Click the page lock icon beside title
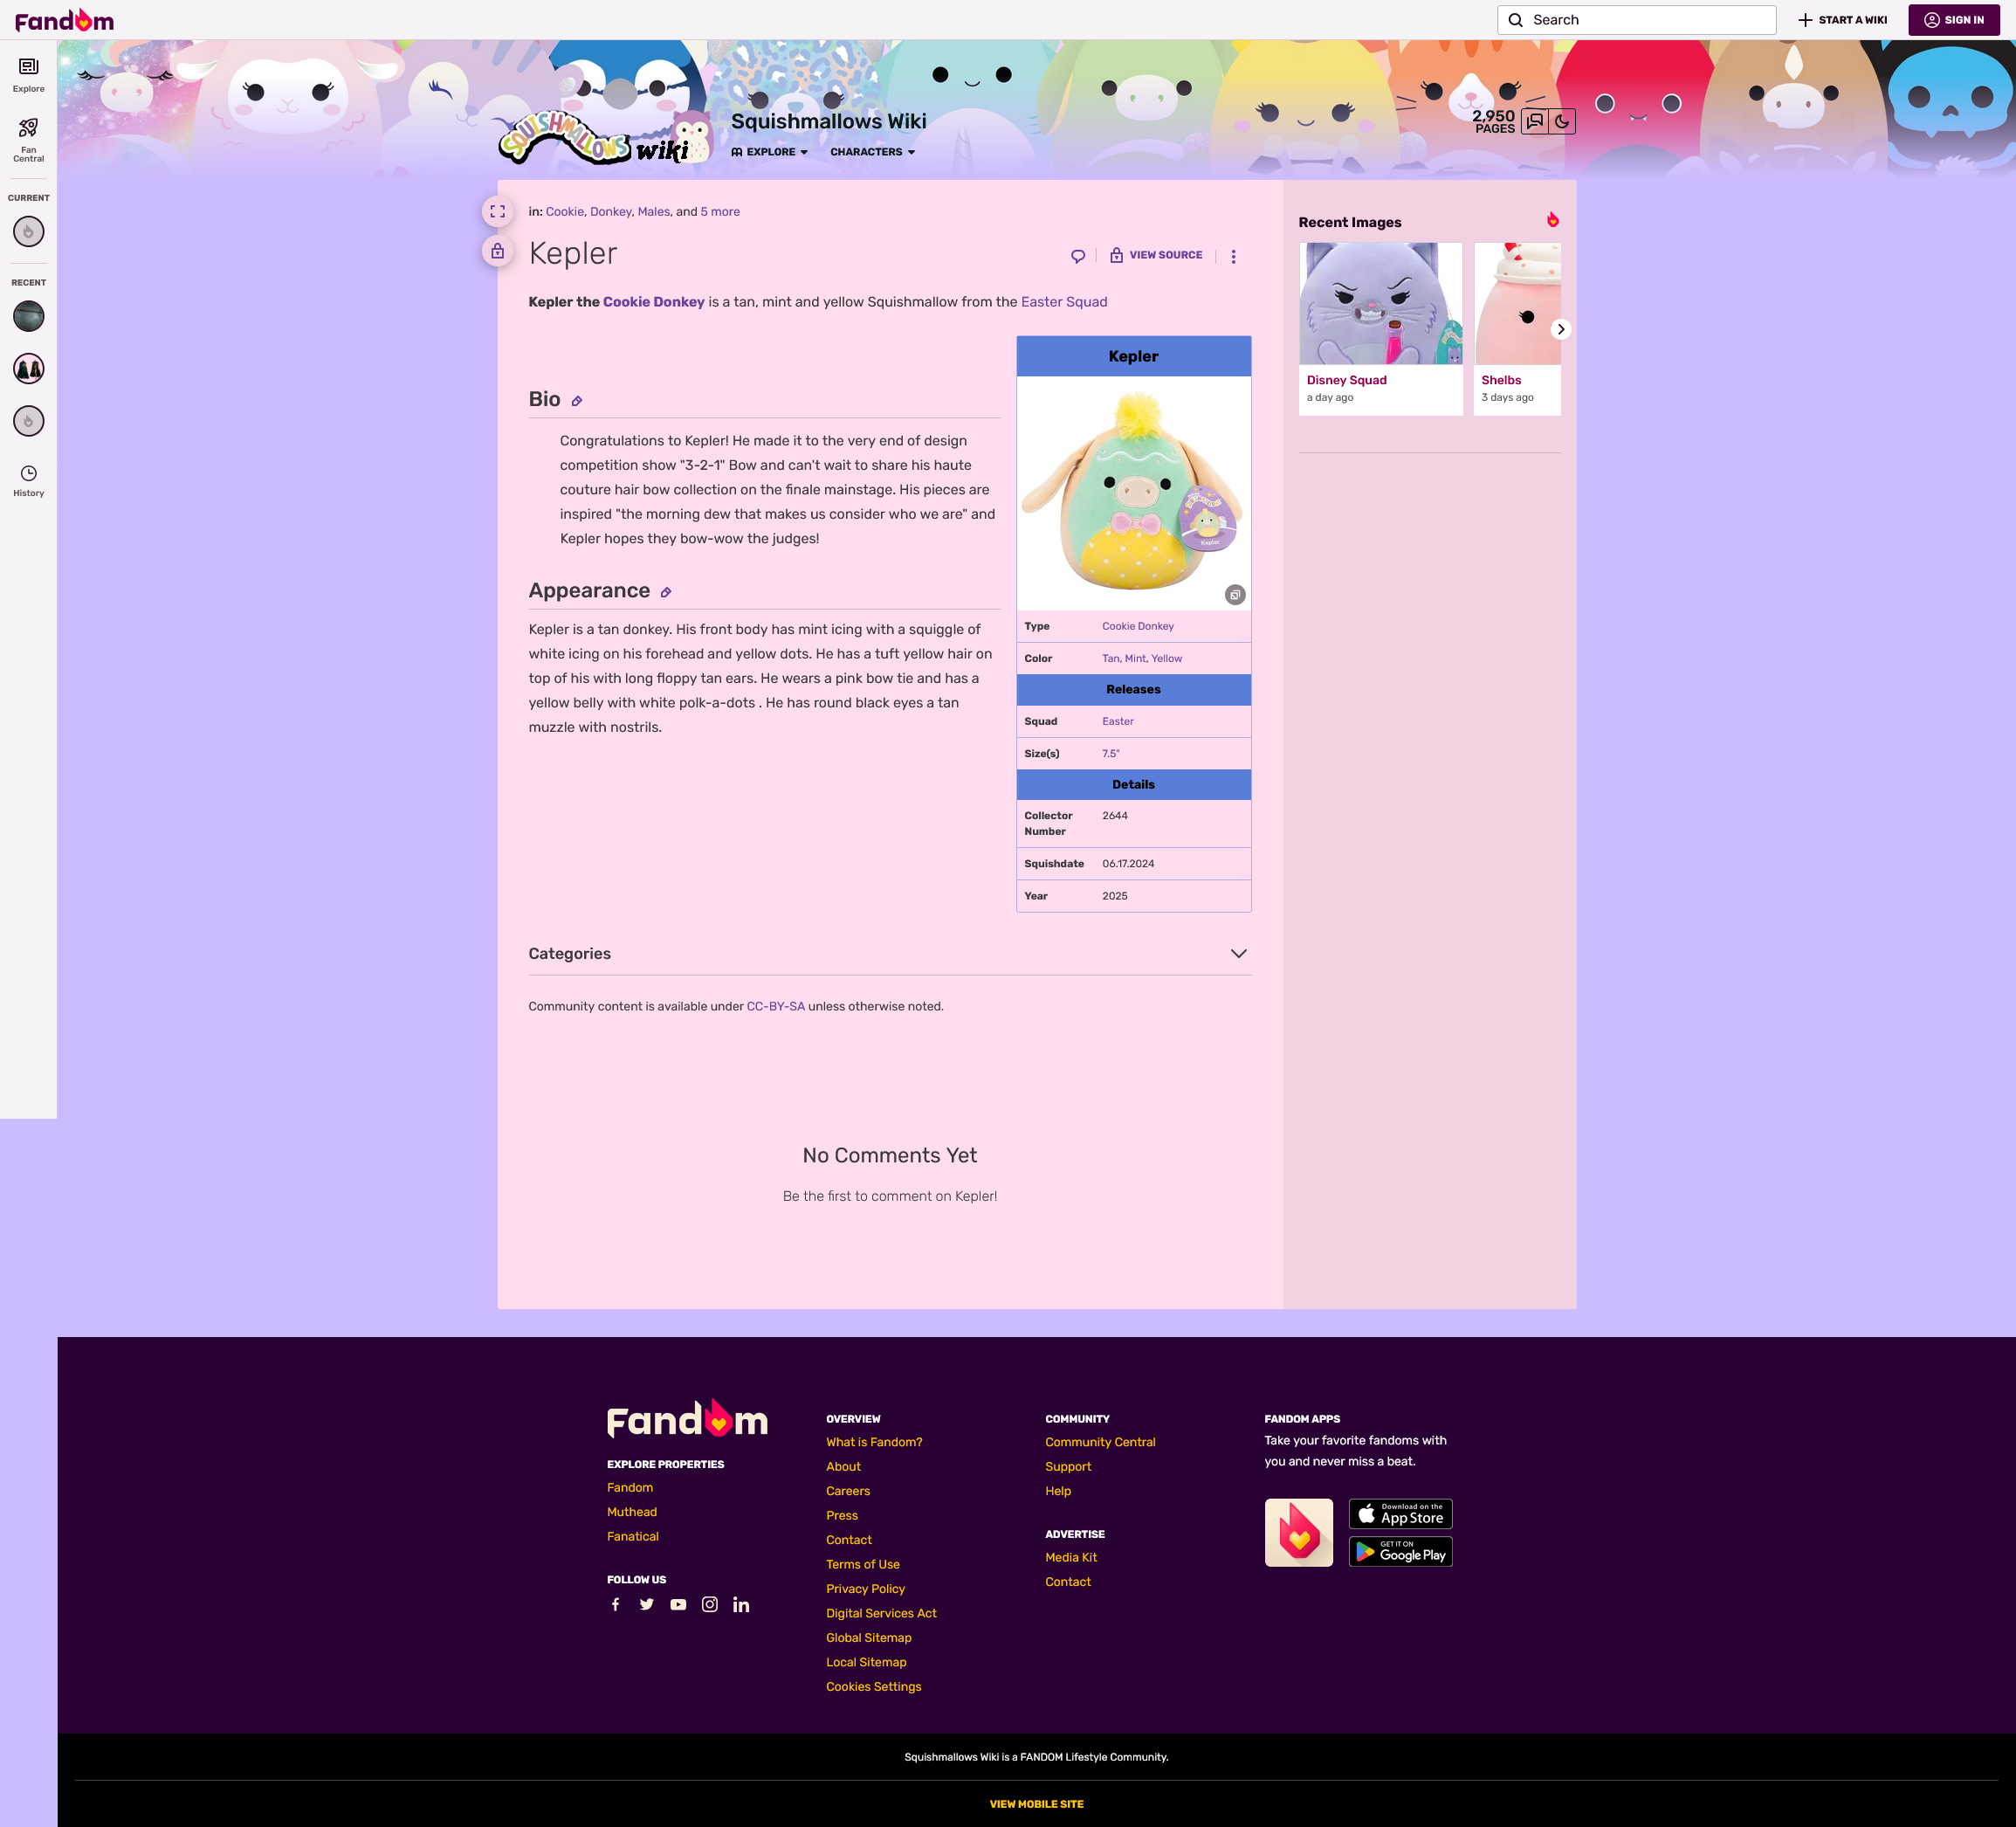The width and height of the screenshot is (2016, 1827). [497, 251]
